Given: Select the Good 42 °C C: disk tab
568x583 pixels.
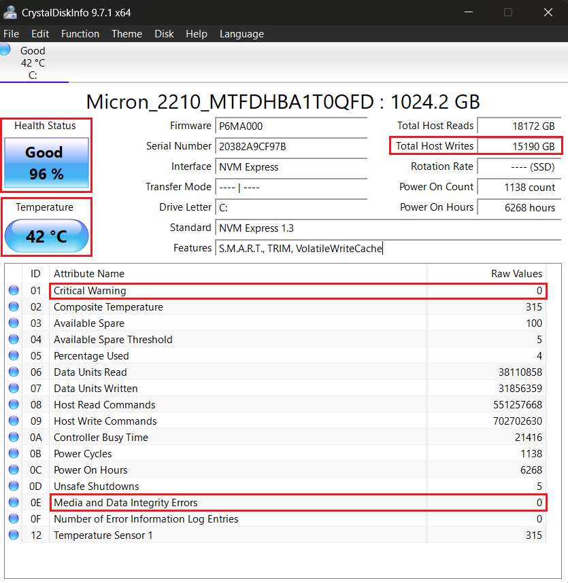Looking at the screenshot, I should point(33,63).
